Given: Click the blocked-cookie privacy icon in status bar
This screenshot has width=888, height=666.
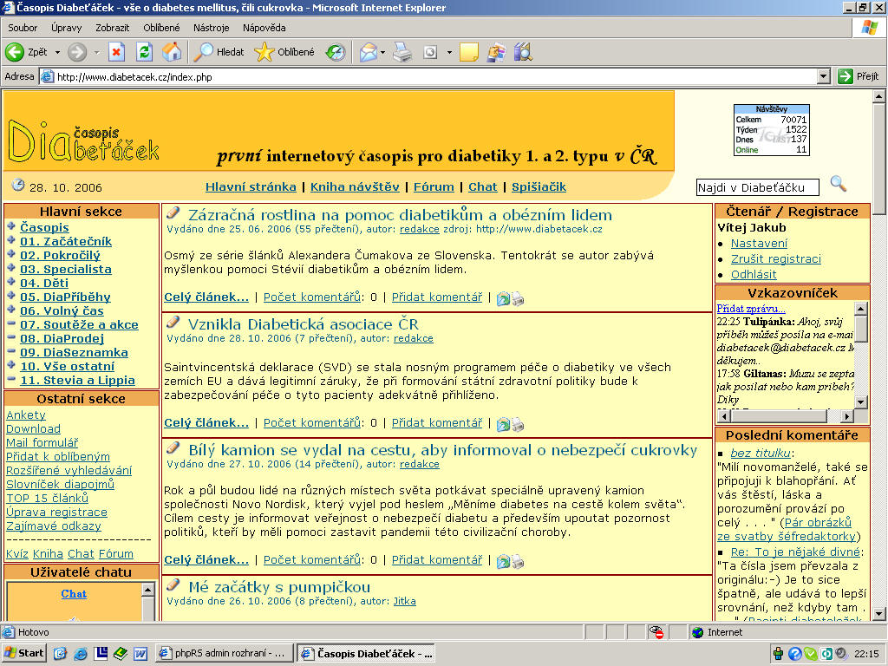Looking at the screenshot, I should [x=656, y=632].
